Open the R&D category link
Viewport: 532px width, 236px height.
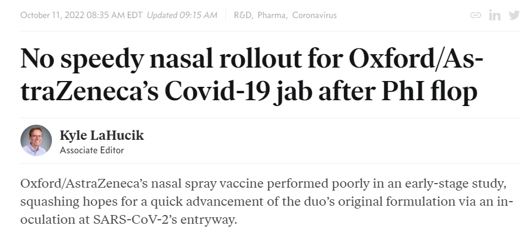click(242, 15)
